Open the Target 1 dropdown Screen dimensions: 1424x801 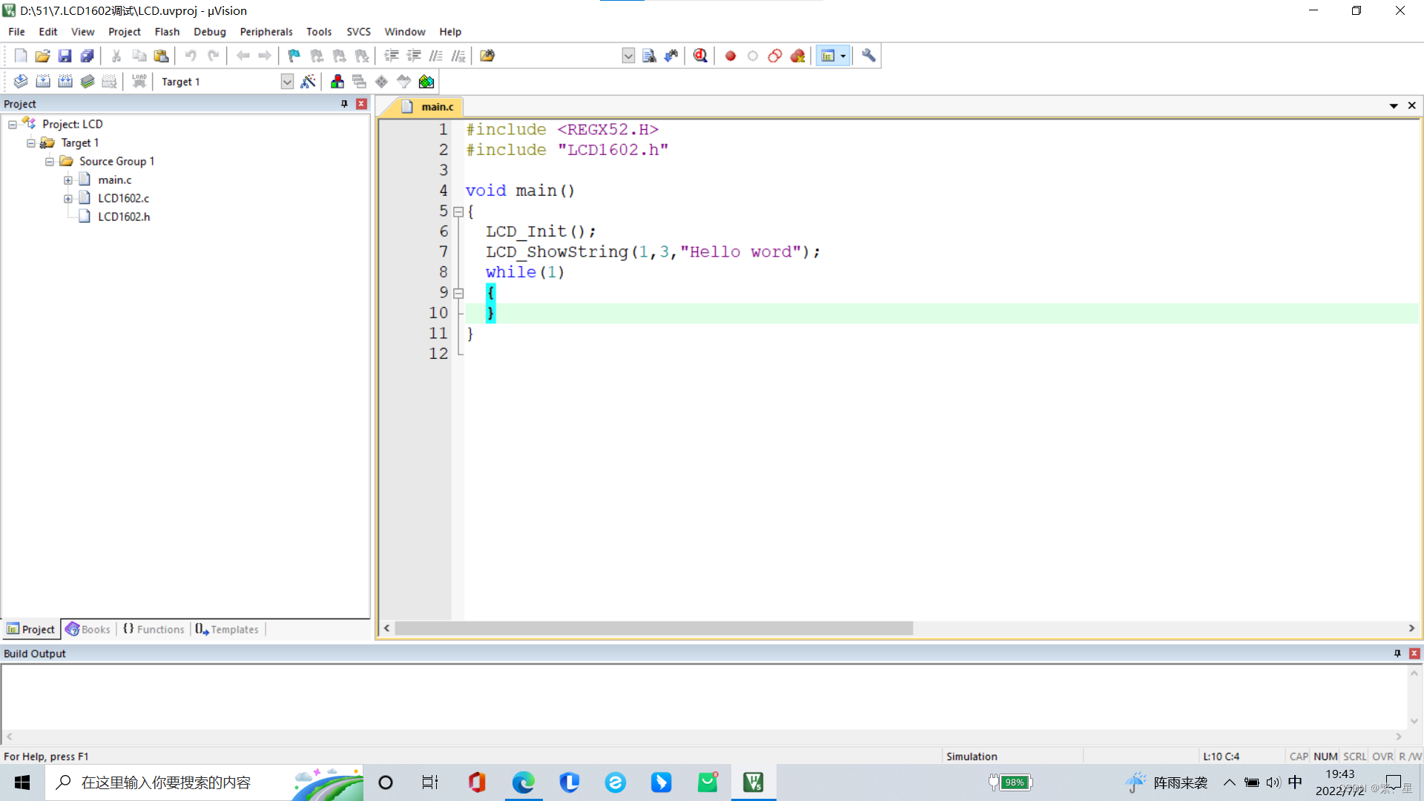(287, 82)
